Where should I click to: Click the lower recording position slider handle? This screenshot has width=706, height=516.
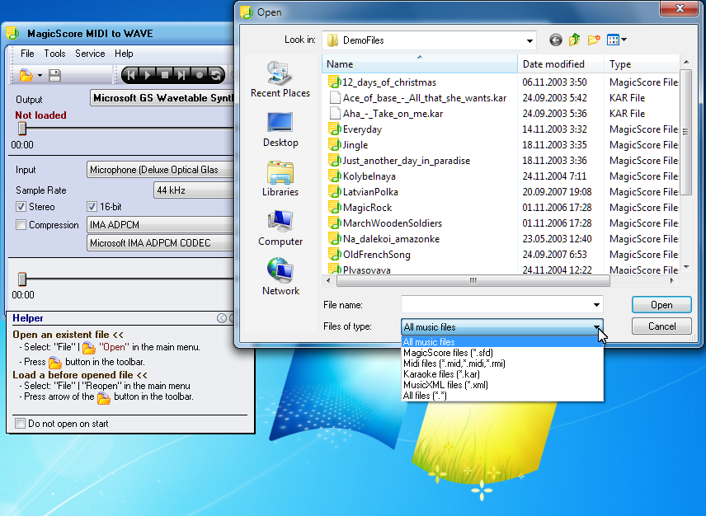coord(22,279)
